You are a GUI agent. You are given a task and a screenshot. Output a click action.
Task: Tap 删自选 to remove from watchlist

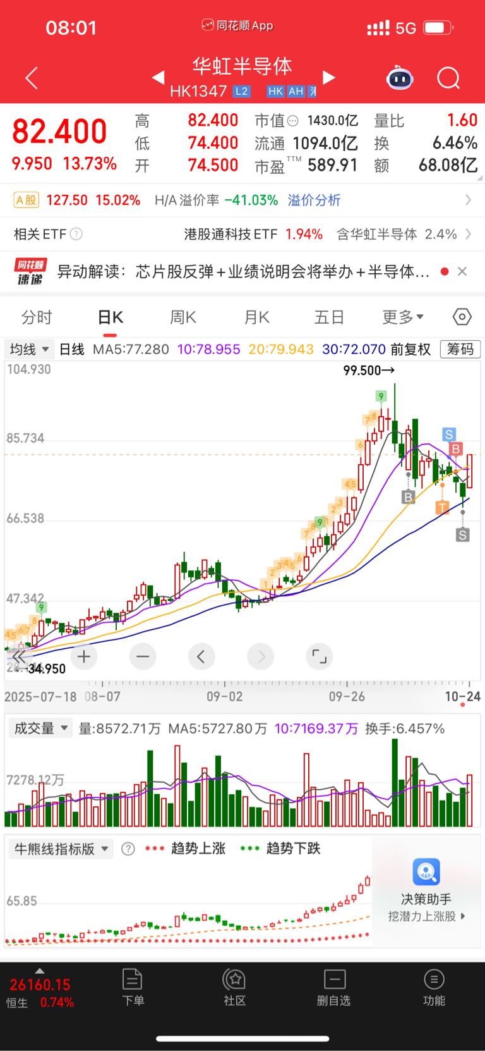(x=334, y=987)
